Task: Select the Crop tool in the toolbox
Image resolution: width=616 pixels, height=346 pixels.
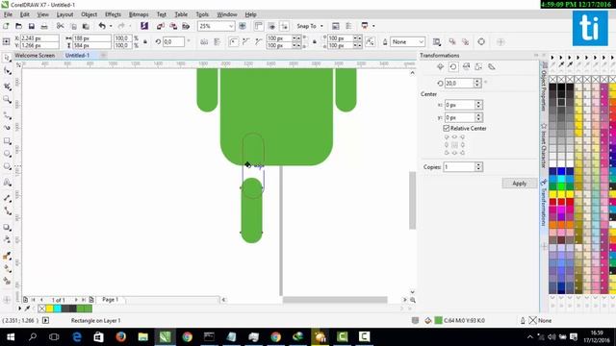Action: [7, 86]
